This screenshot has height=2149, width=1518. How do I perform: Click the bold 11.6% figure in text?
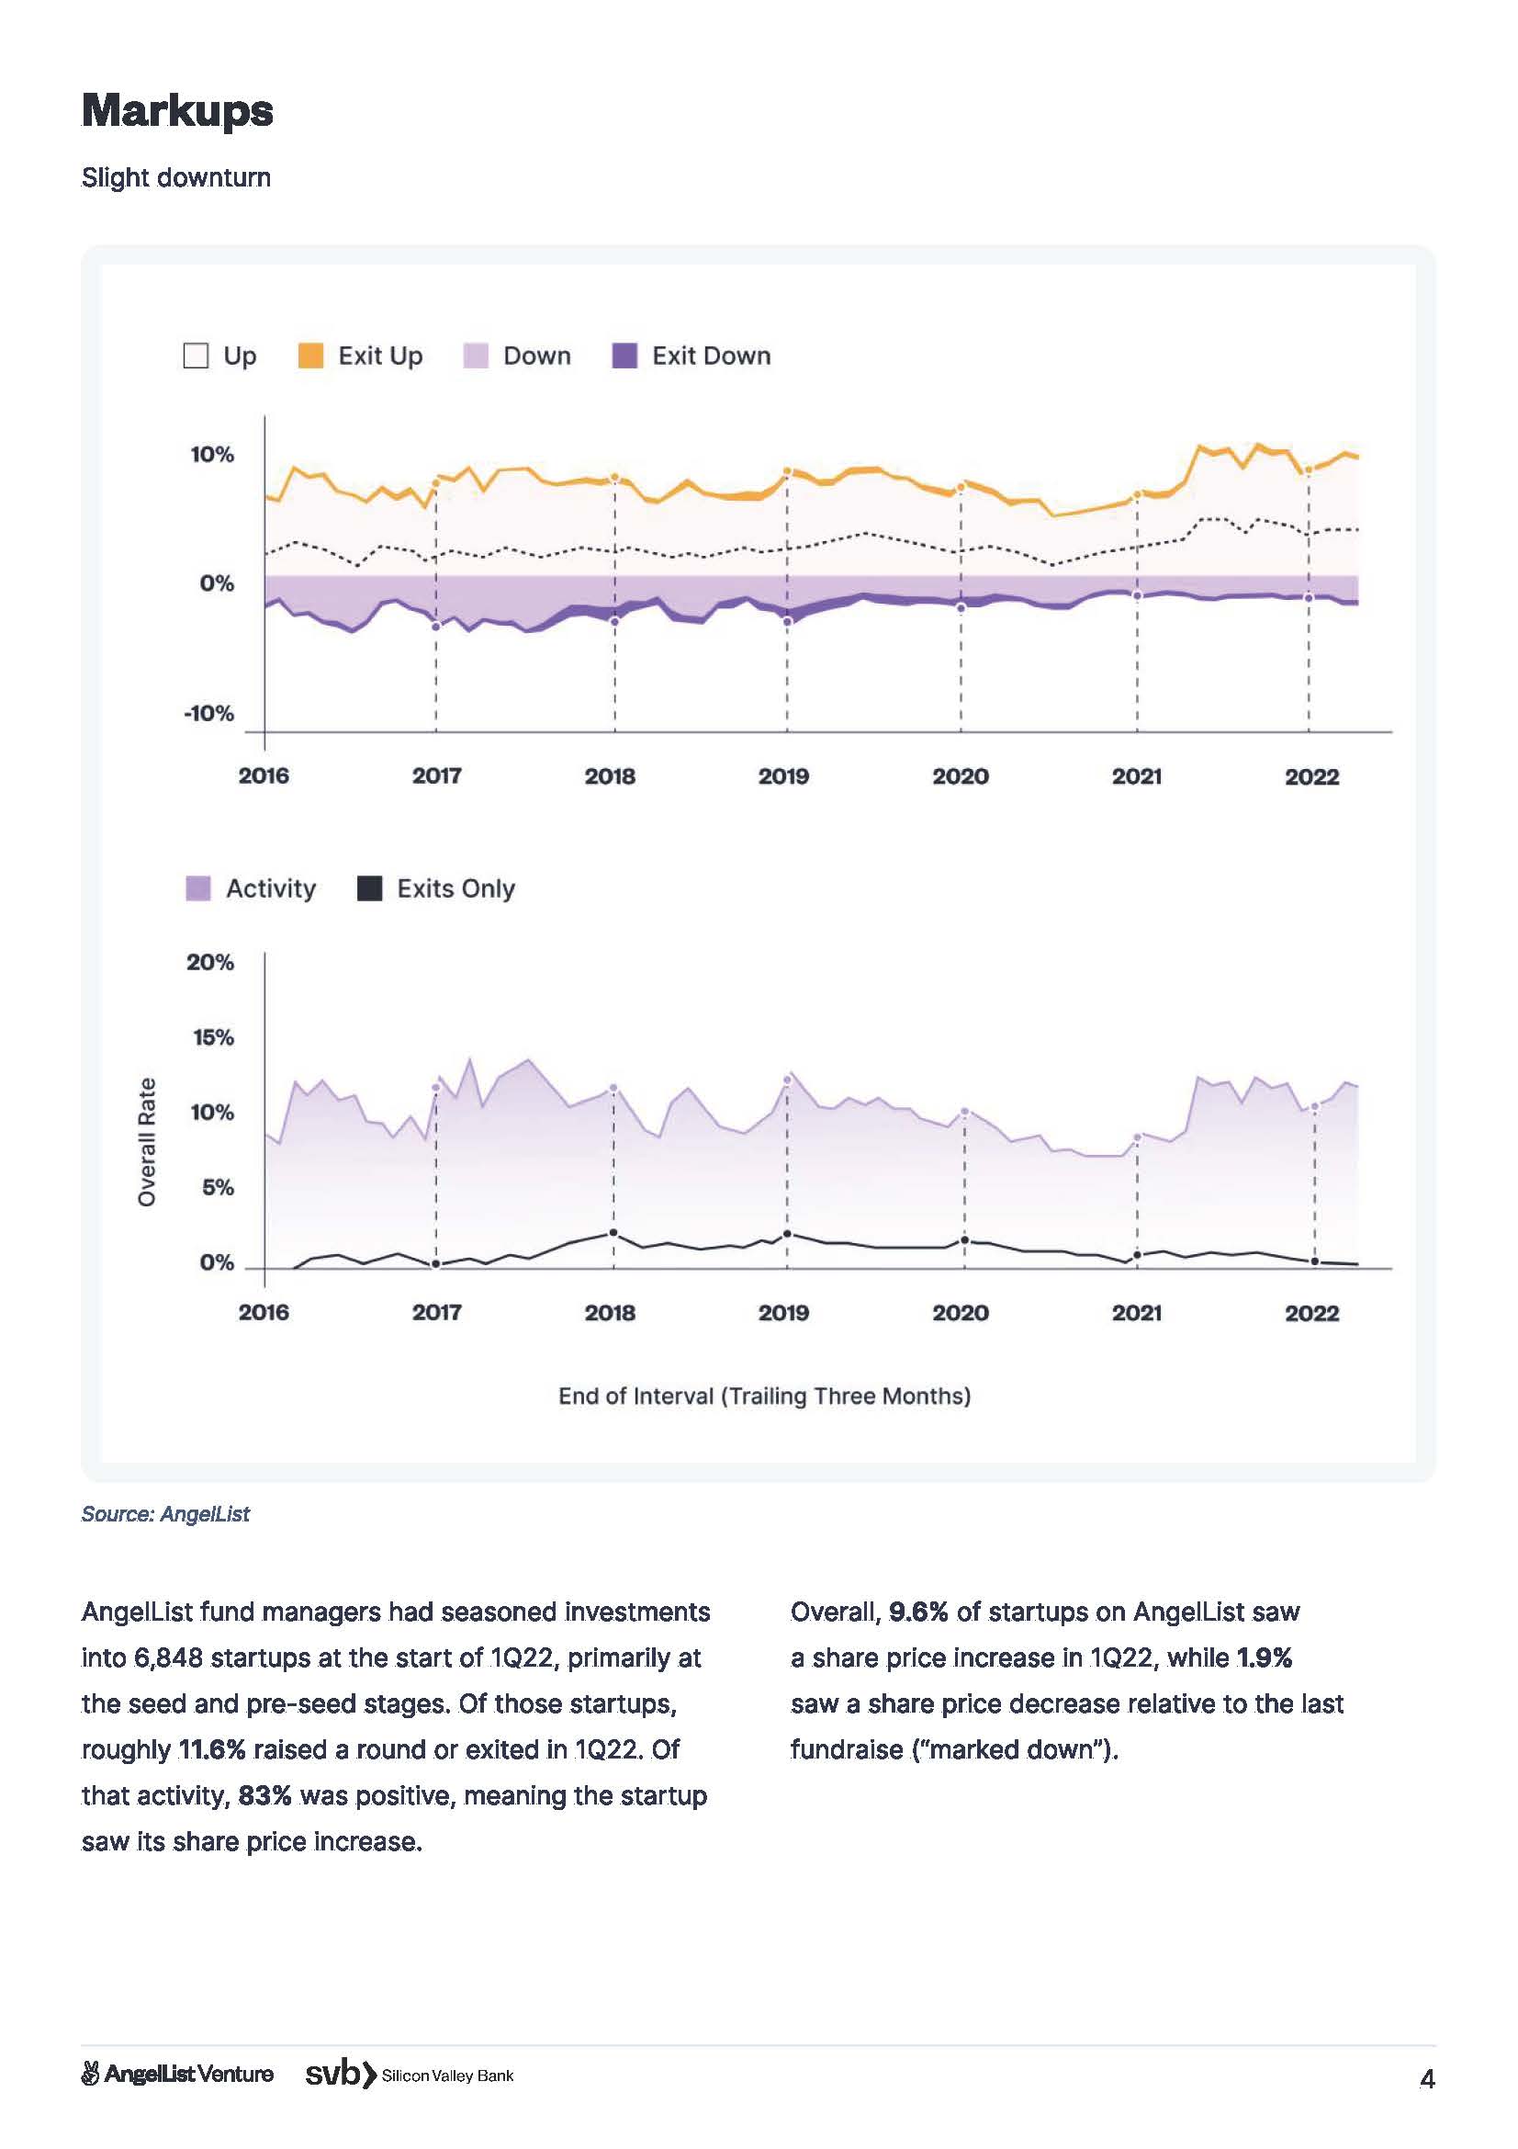pyautogui.click(x=212, y=1748)
